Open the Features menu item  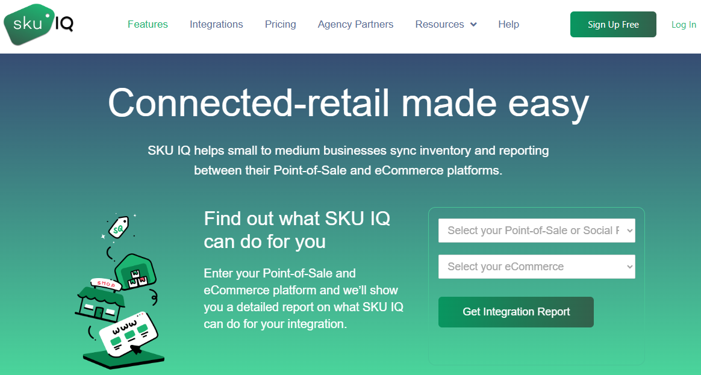pos(148,24)
